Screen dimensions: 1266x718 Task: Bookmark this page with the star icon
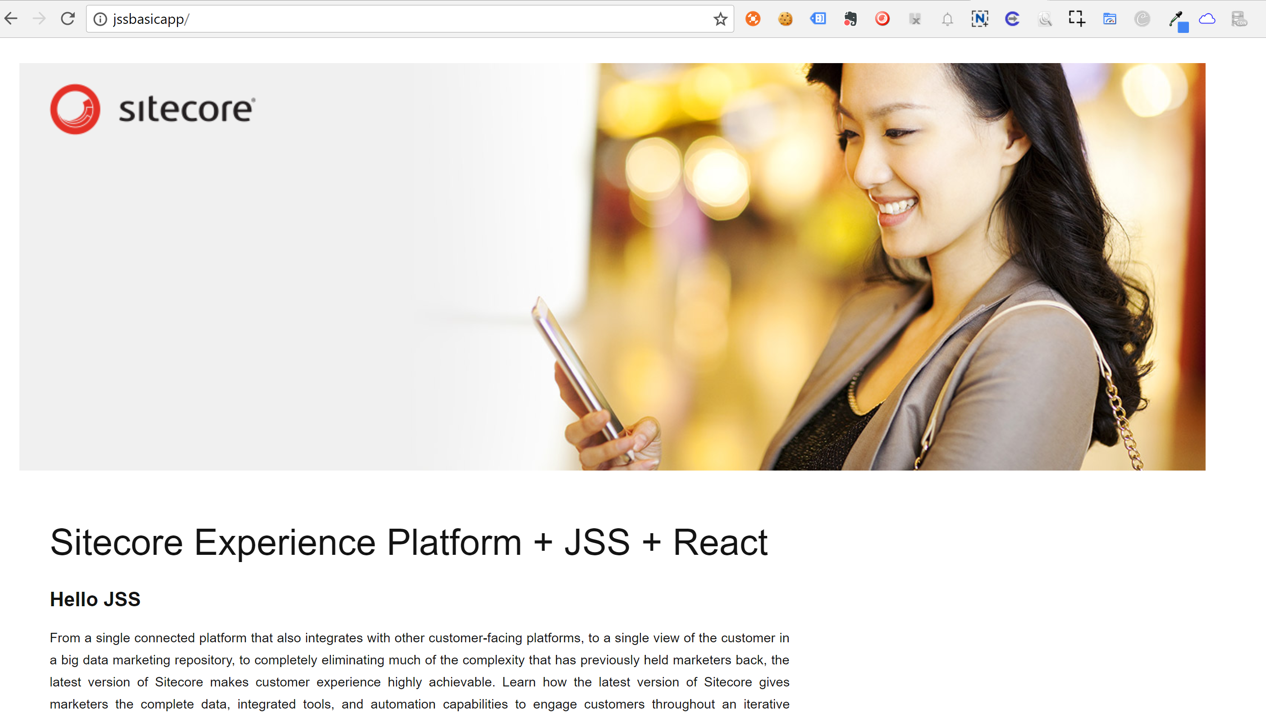720,19
